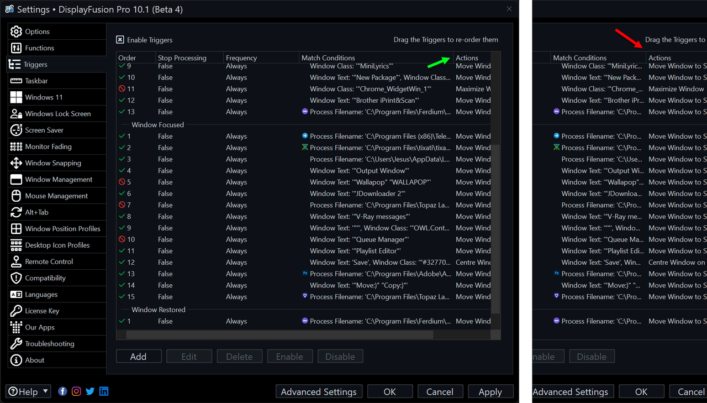The width and height of the screenshot is (707, 403).
Task: Open the Taskbar settings section
Action: coord(56,81)
